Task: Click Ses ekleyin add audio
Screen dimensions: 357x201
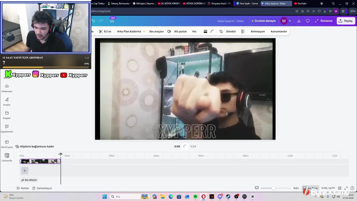Action: point(29,180)
